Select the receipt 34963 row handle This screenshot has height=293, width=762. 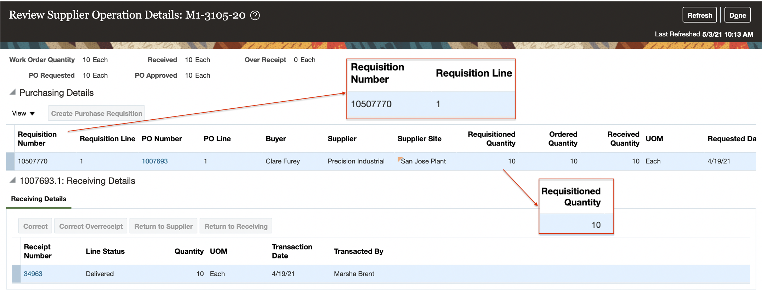(16, 274)
